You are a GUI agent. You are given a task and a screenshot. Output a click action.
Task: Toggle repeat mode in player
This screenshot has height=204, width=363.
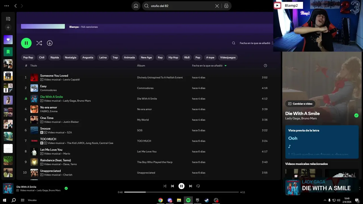click(198, 186)
